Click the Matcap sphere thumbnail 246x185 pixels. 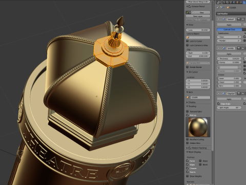(198, 127)
